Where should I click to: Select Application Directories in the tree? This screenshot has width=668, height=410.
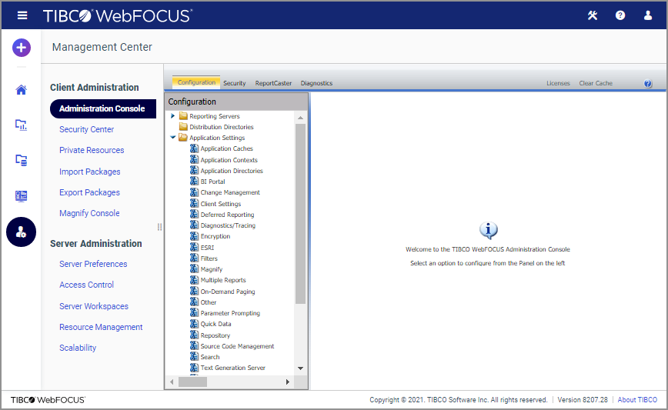(232, 170)
